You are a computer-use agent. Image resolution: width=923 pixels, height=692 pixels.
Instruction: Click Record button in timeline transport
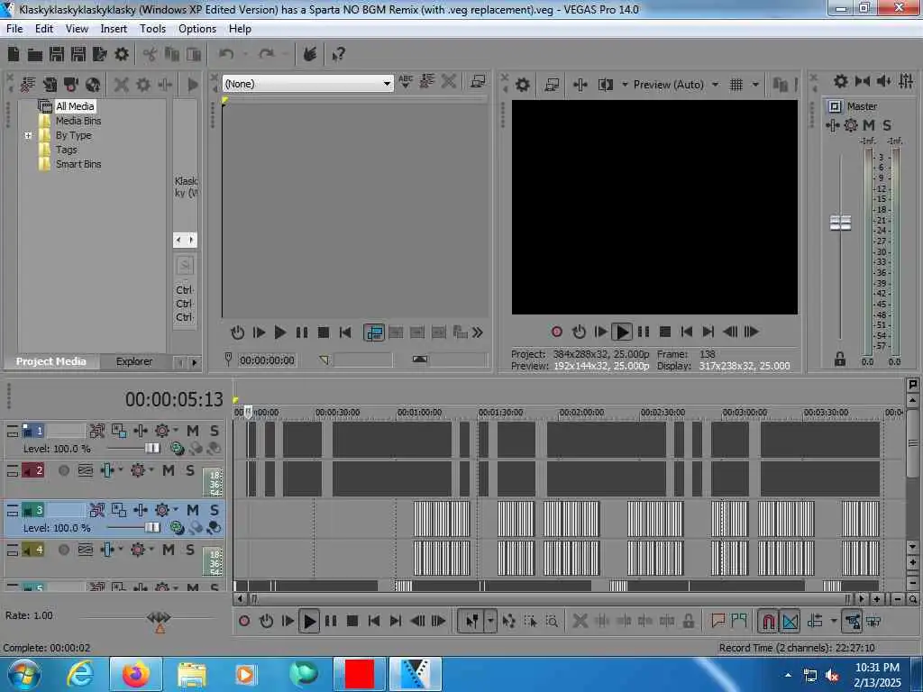[244, 621]
